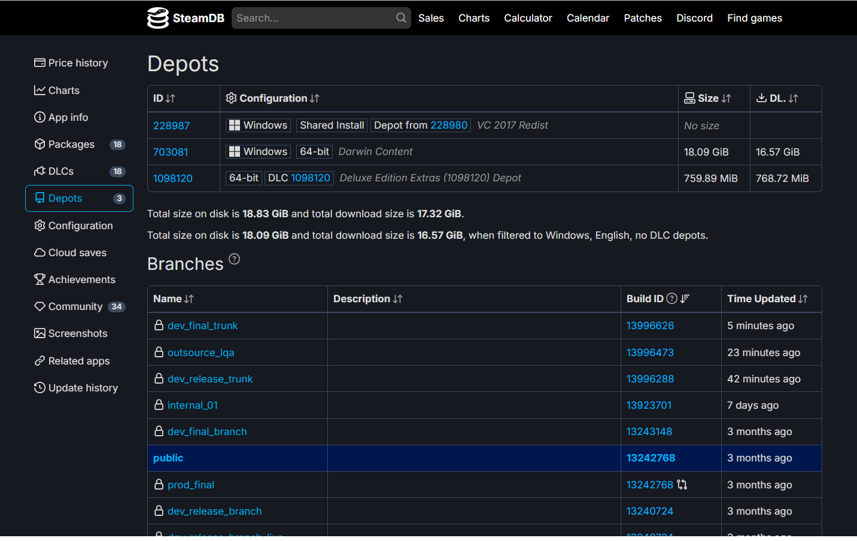Open the Calendar page
Viewport: 857px width, 541px height.
tap(588, 18)
